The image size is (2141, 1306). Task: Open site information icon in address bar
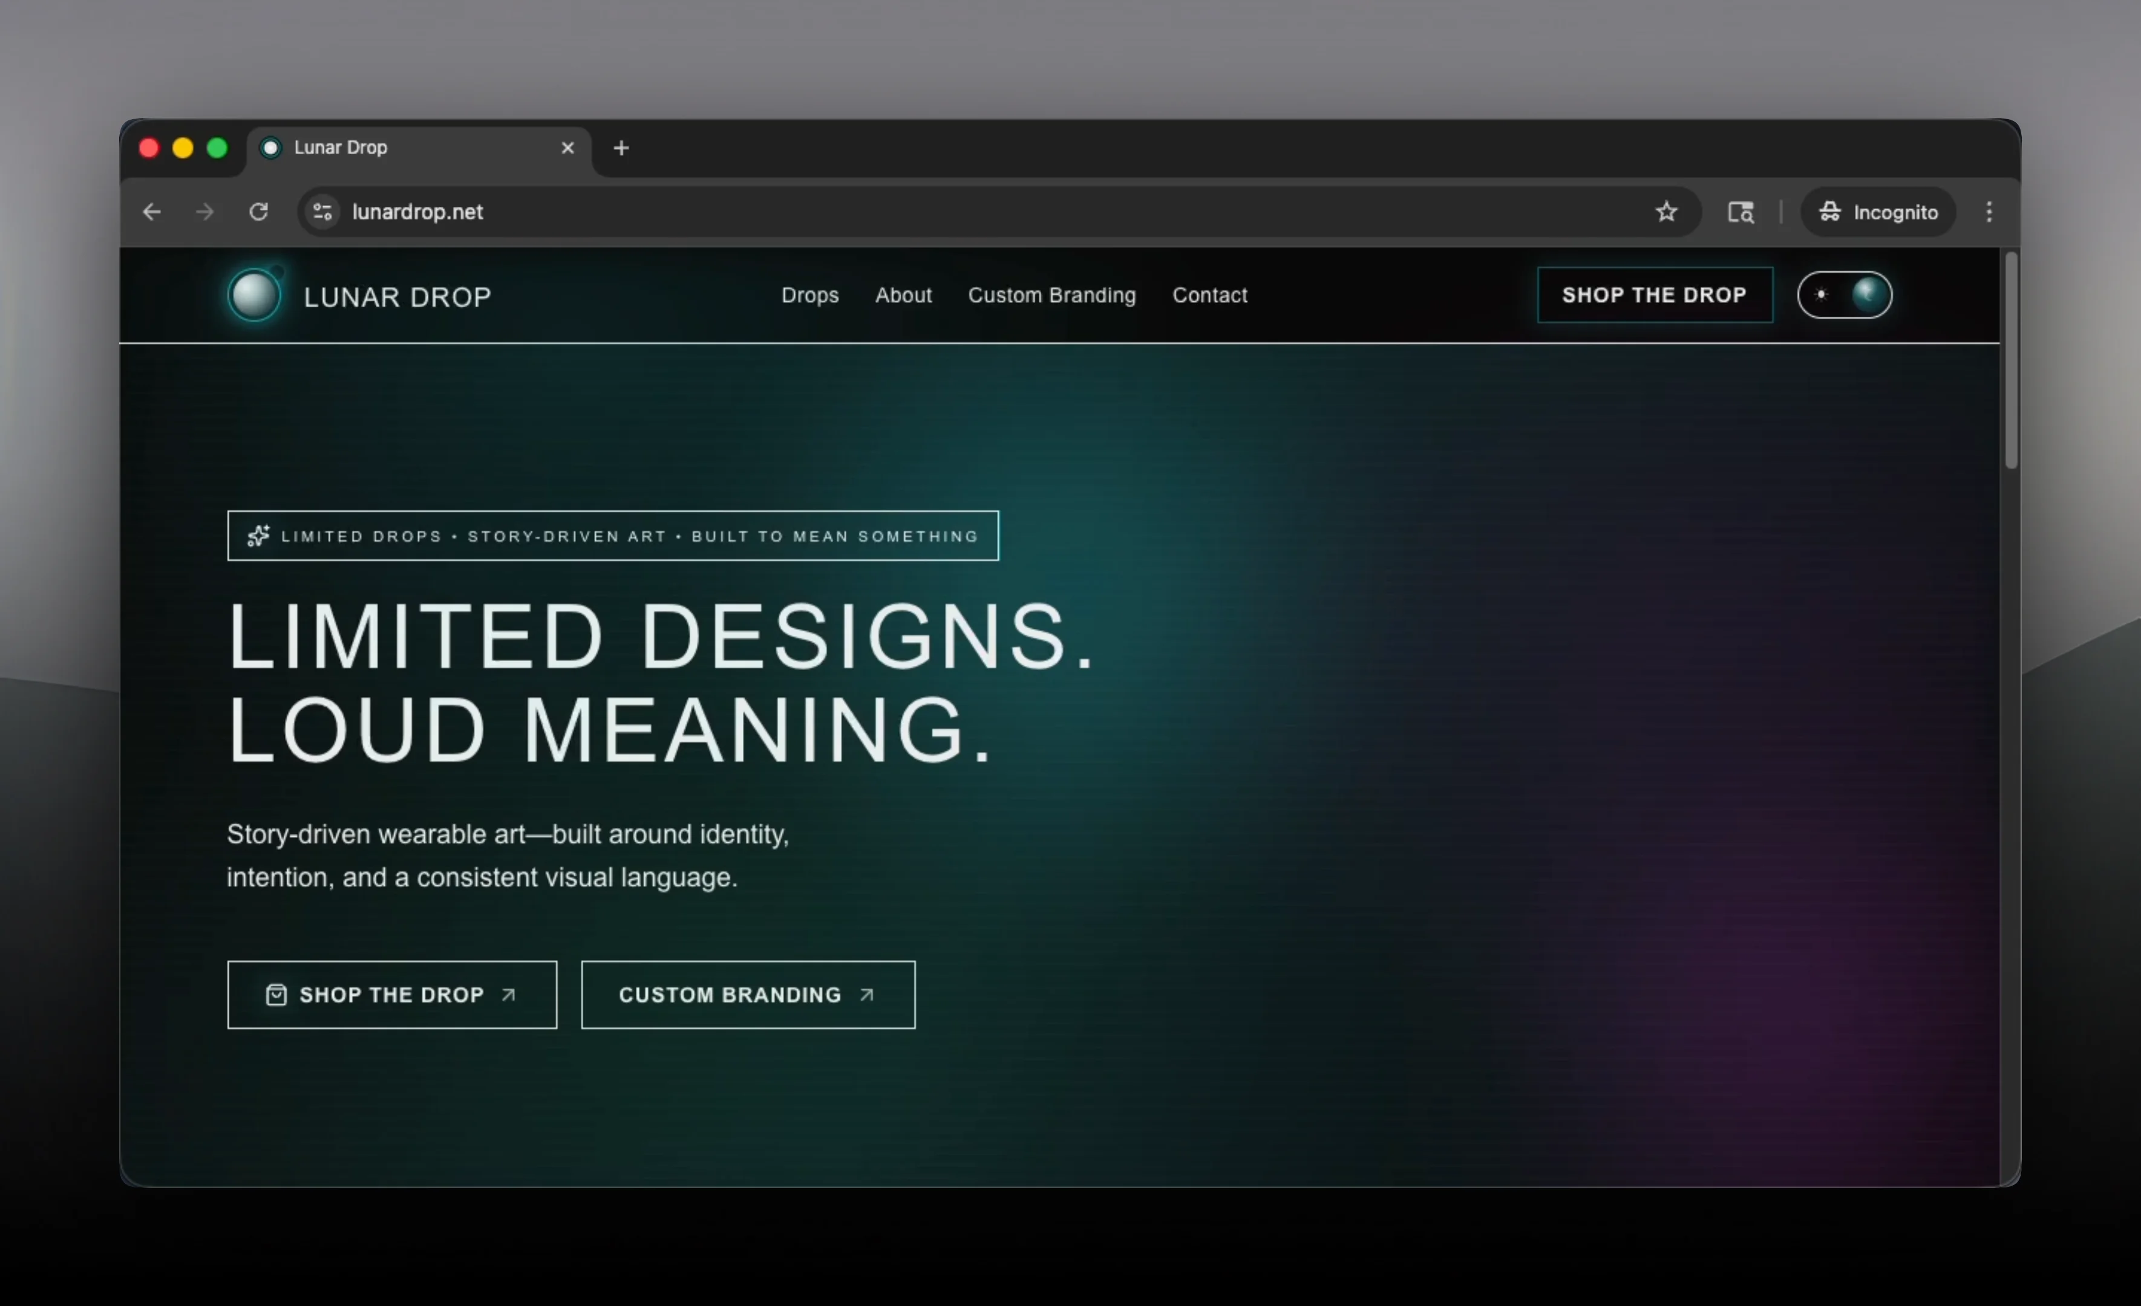tap(323, 212)
